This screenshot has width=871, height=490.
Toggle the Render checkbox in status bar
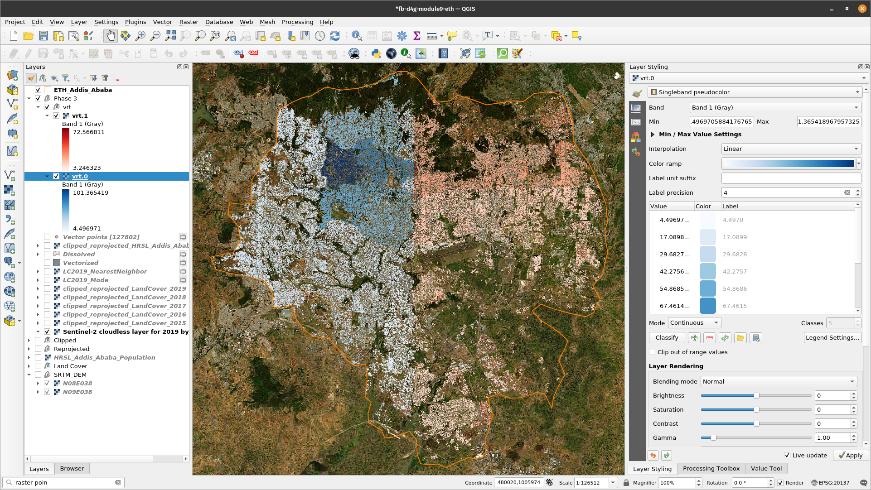780,483
